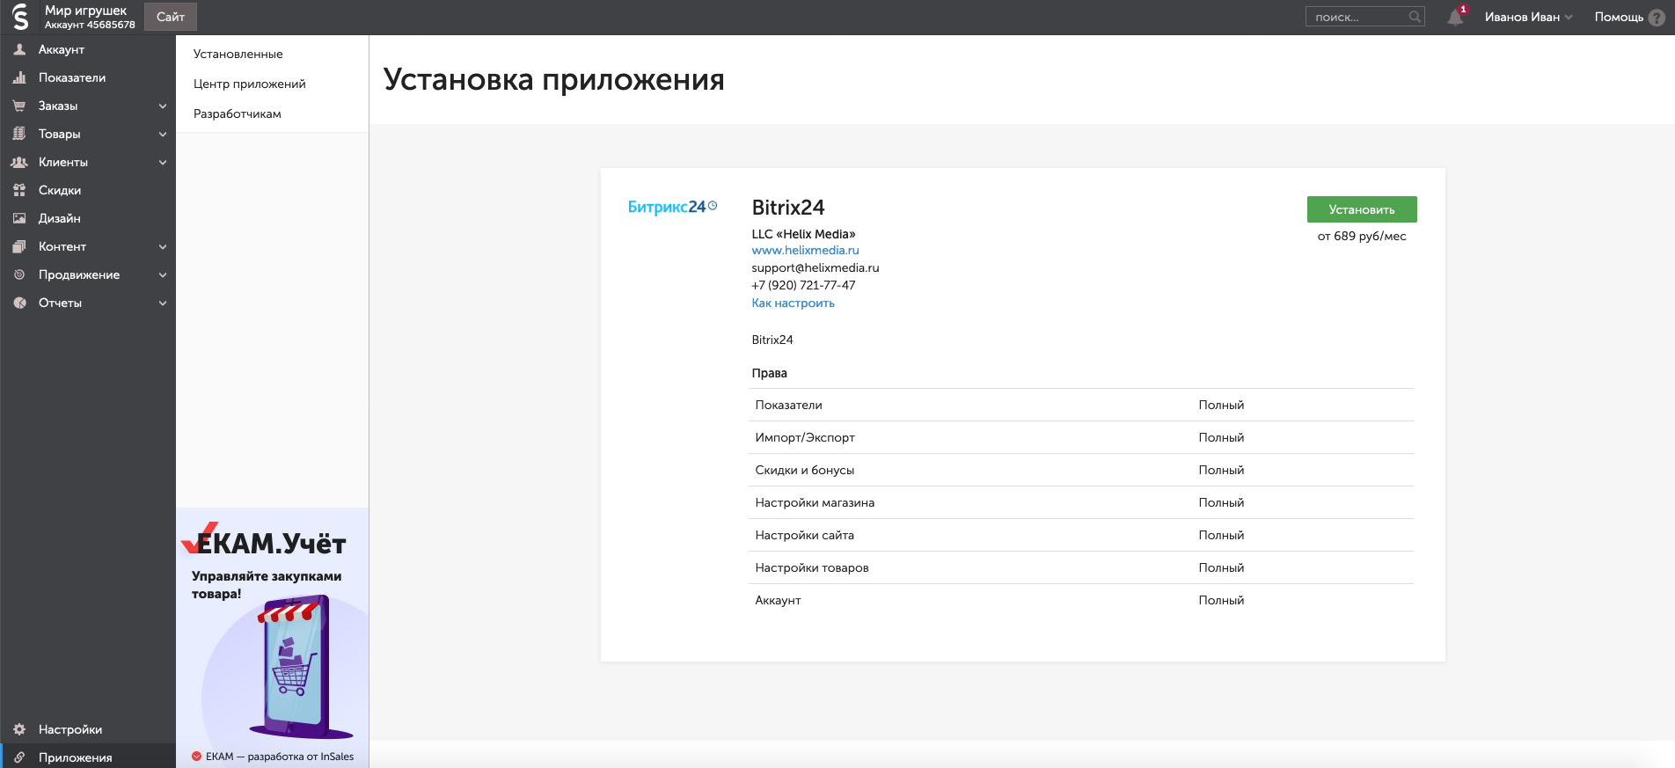This screenshot has height=768, width=1675.
Task: Expand the Клиенты submenu chevron
Action: coord(163,162)
